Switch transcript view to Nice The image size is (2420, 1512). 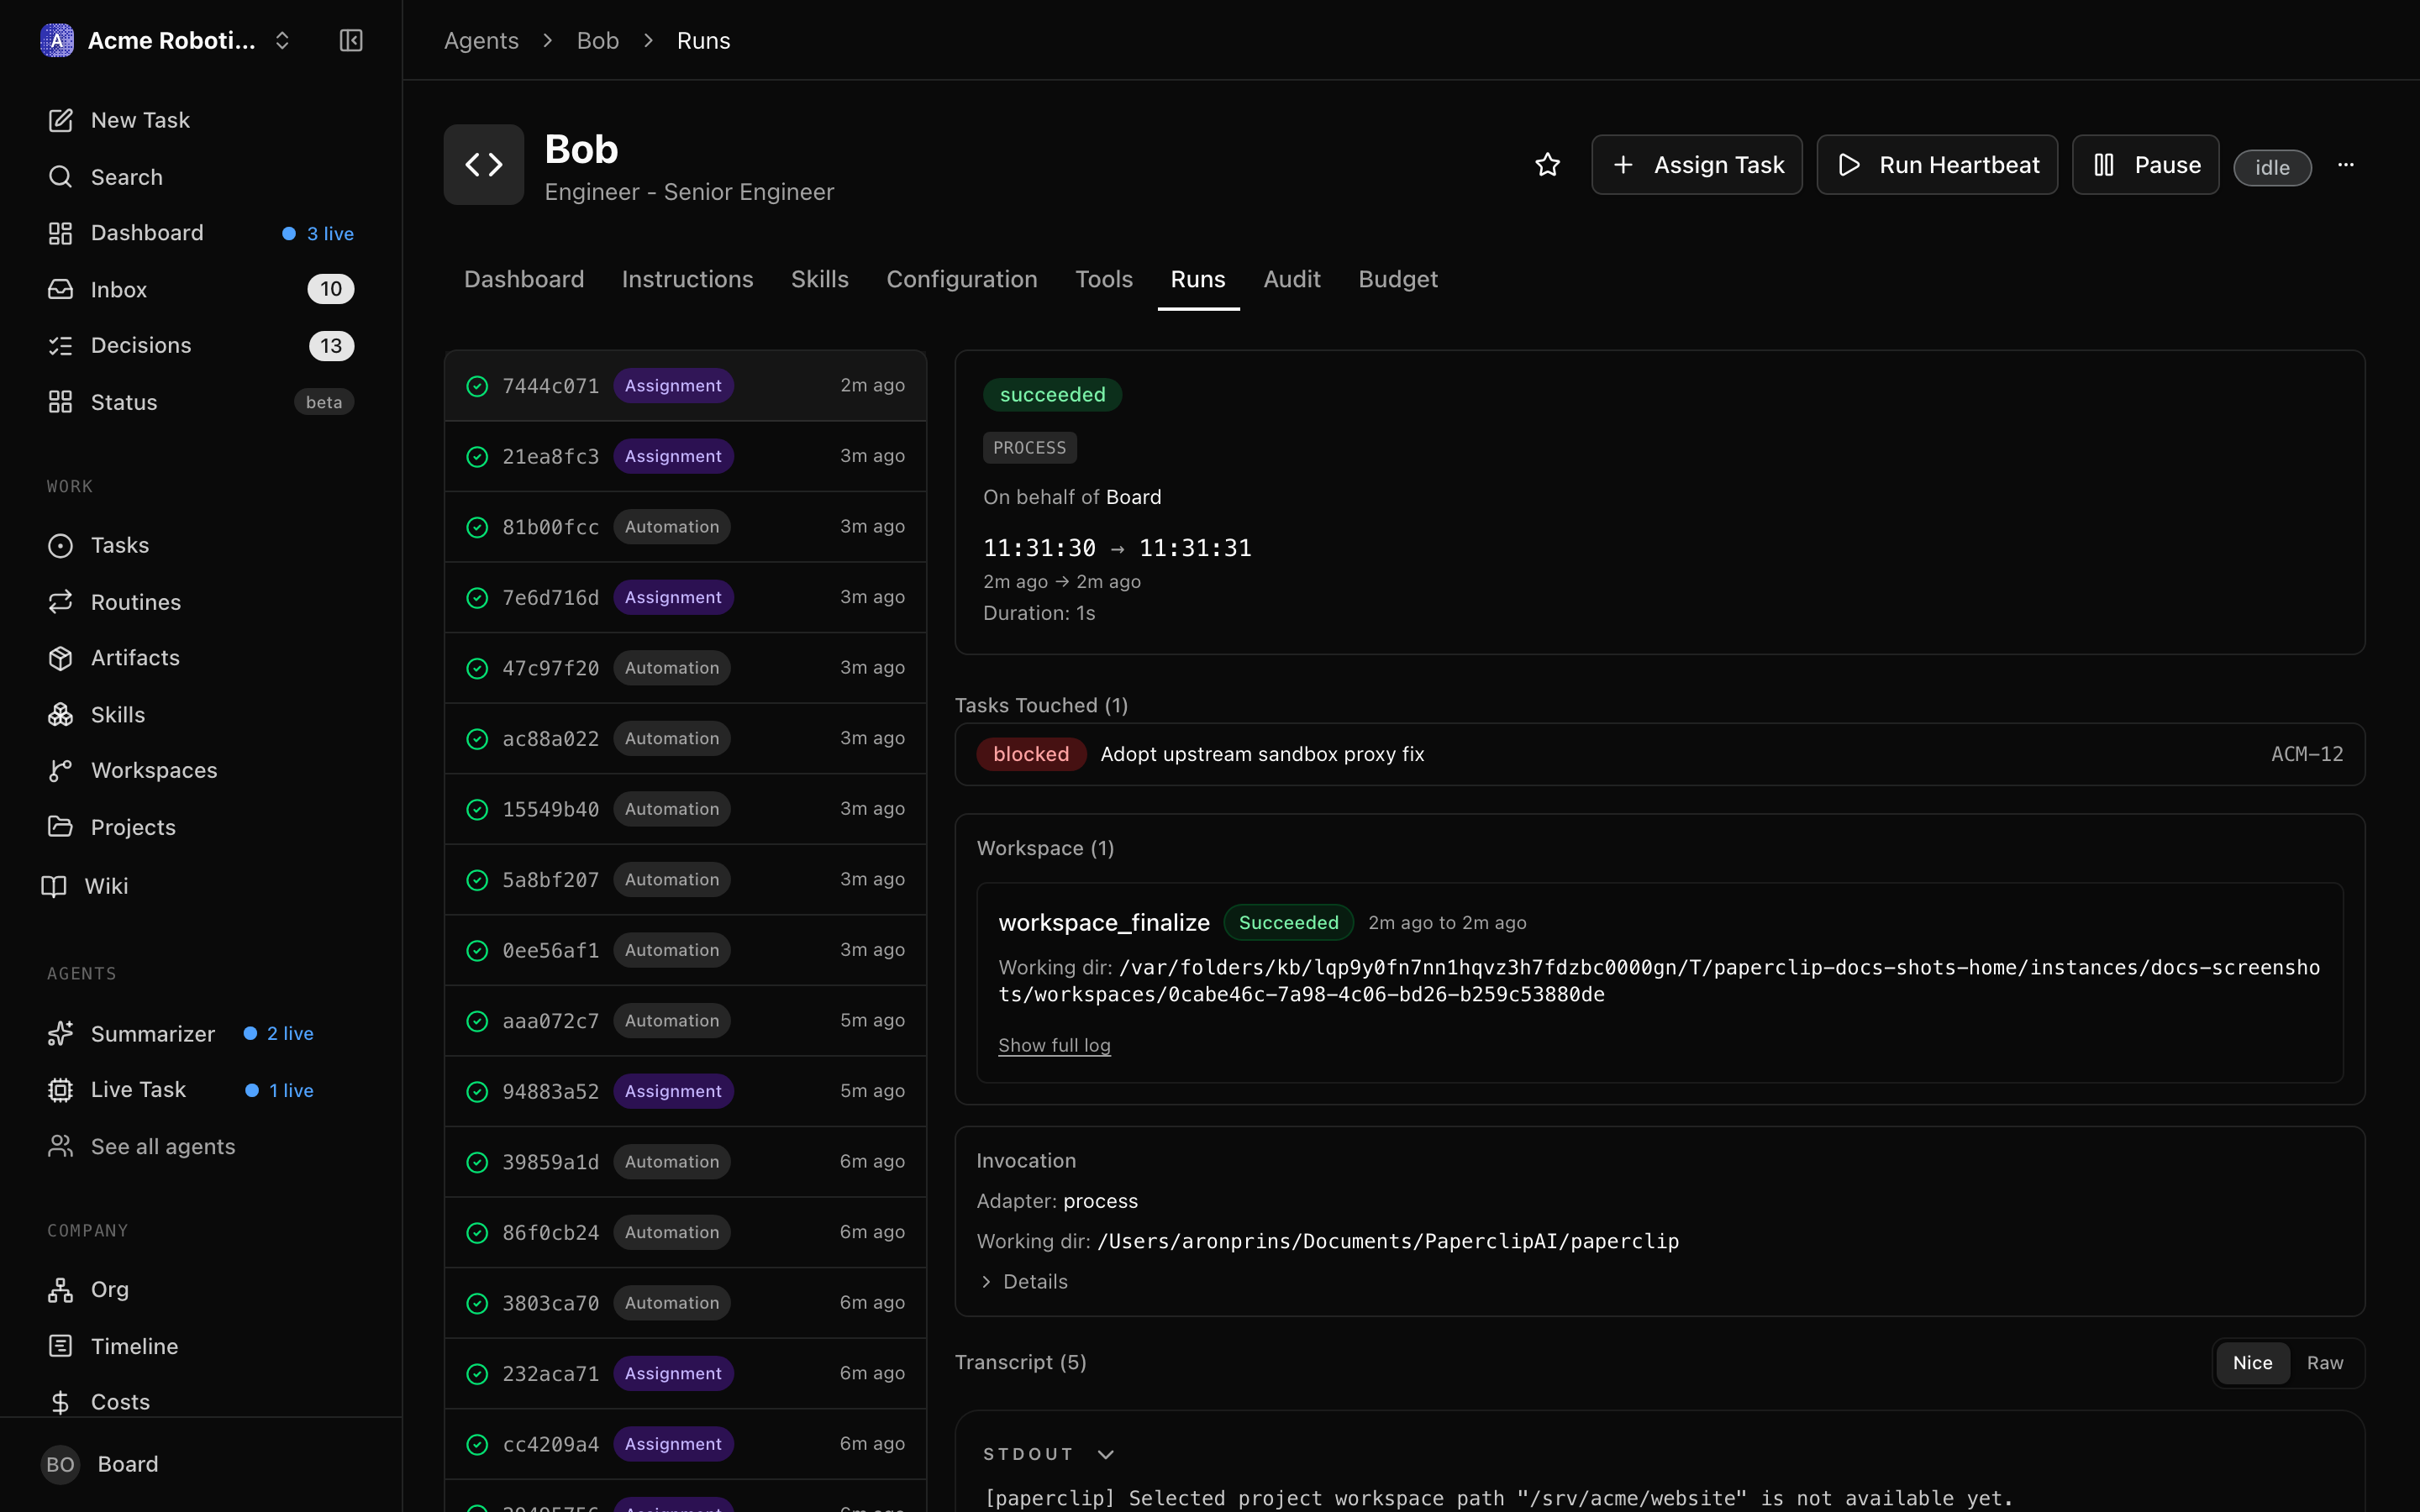point(2252,1362)
